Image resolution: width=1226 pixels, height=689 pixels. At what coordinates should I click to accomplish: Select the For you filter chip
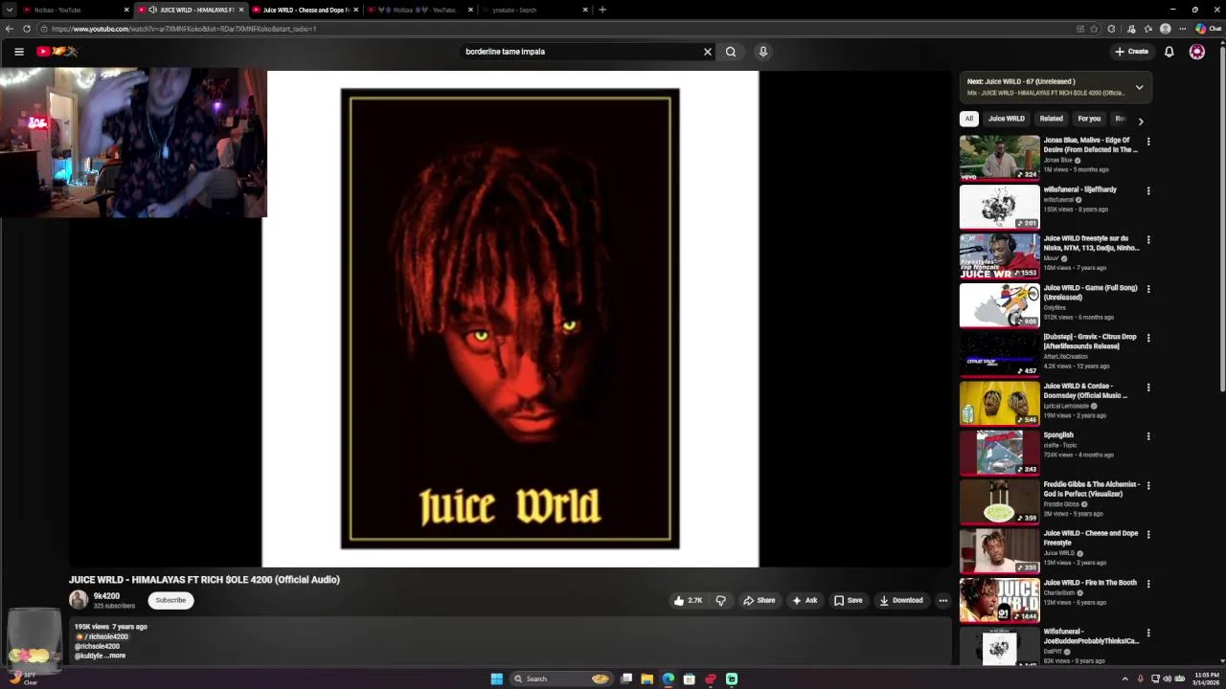1089,119
